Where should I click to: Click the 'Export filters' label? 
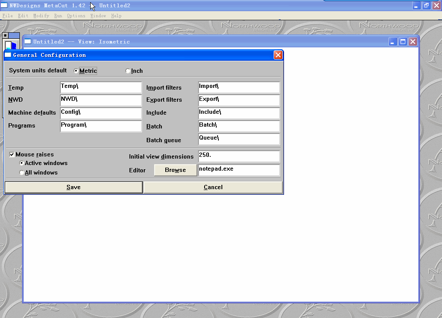click(x=164, y=100)
